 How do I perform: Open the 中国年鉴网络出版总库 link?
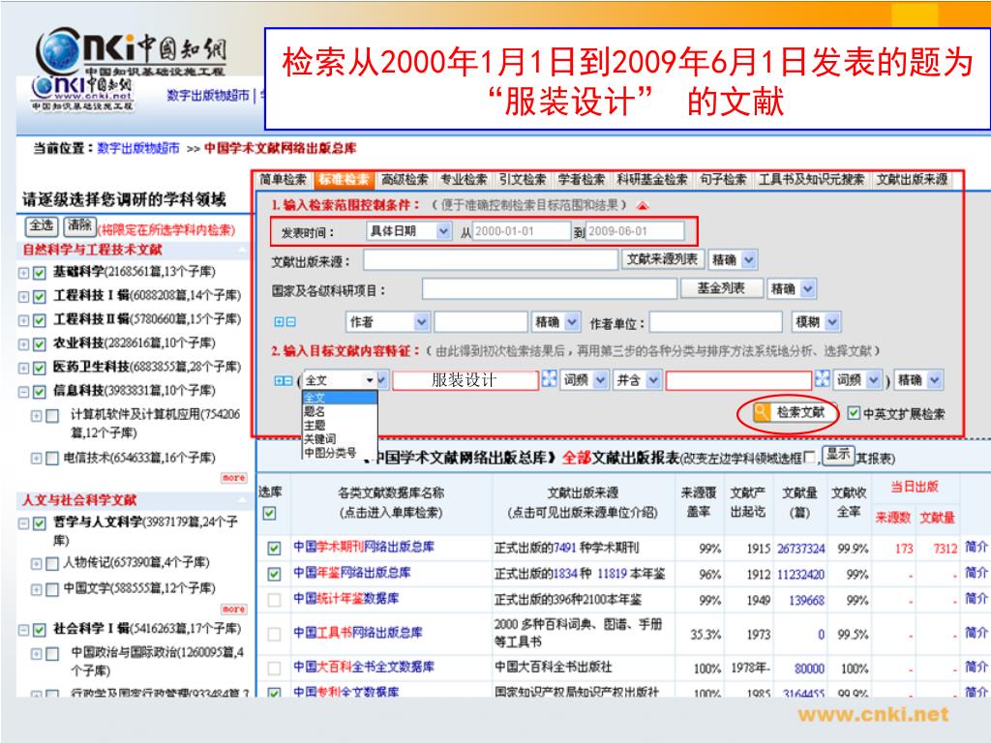click(x=351, y=573)
